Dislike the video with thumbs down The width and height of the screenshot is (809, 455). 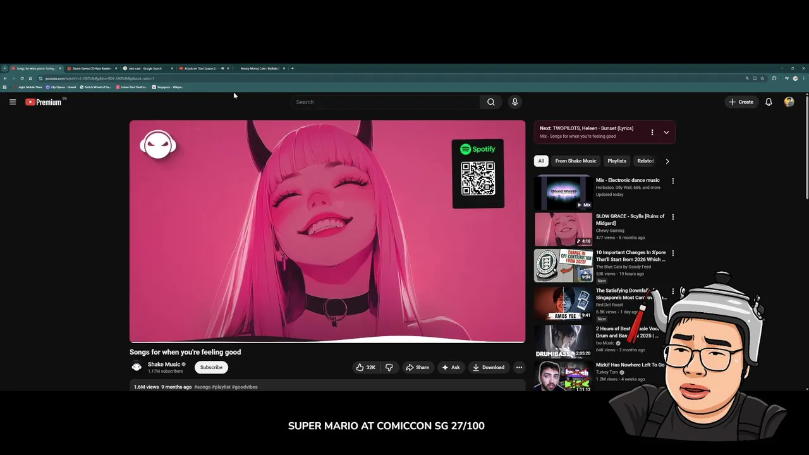point(389,367)
